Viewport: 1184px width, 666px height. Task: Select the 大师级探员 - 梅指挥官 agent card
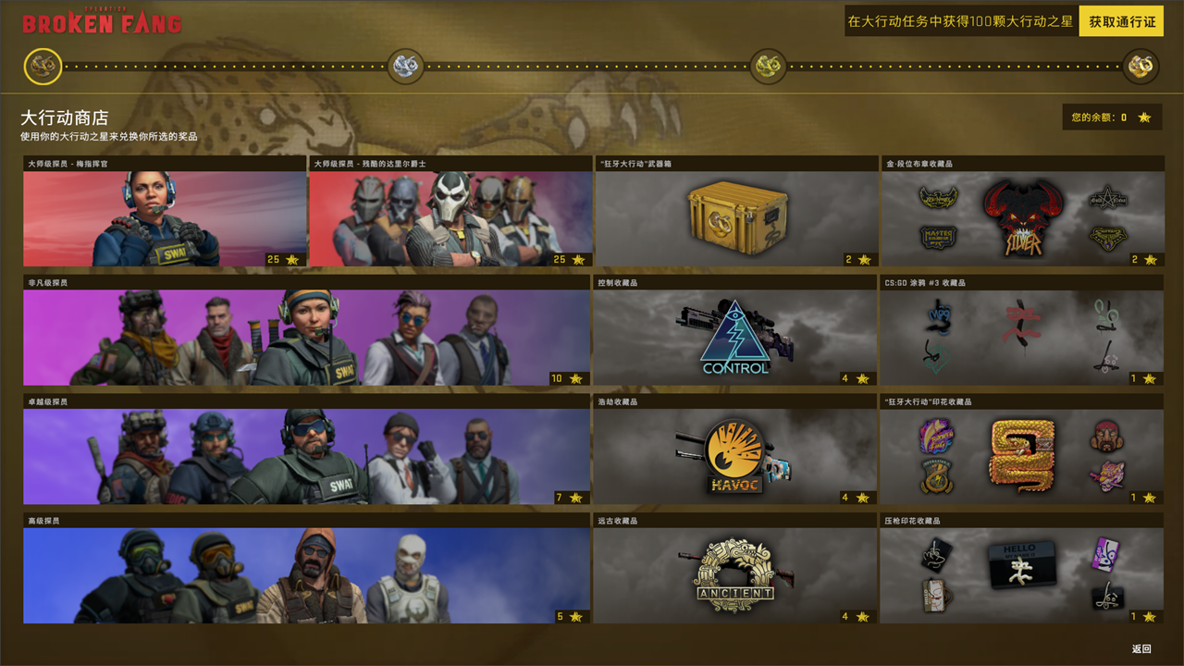pos(165,211)
